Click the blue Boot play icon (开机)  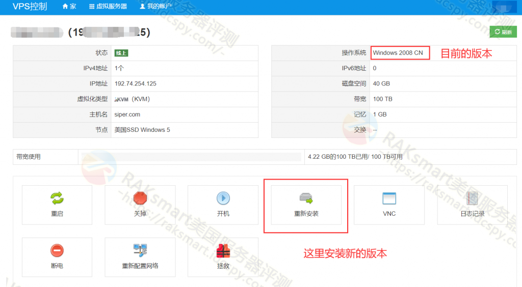(x=223, y=198)
